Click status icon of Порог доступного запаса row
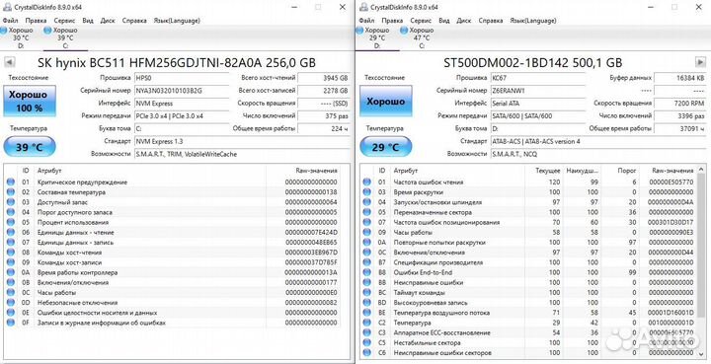This screenshot has width=711, height=364. [11, 212]
